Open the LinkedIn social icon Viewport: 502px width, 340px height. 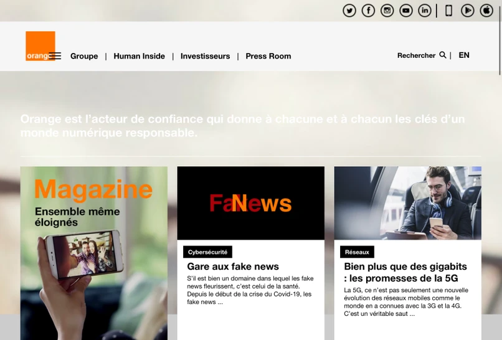pyautogui.click(x=425, y=11)
